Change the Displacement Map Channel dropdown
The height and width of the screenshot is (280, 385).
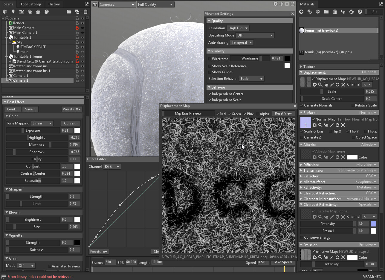pos(367,84)
